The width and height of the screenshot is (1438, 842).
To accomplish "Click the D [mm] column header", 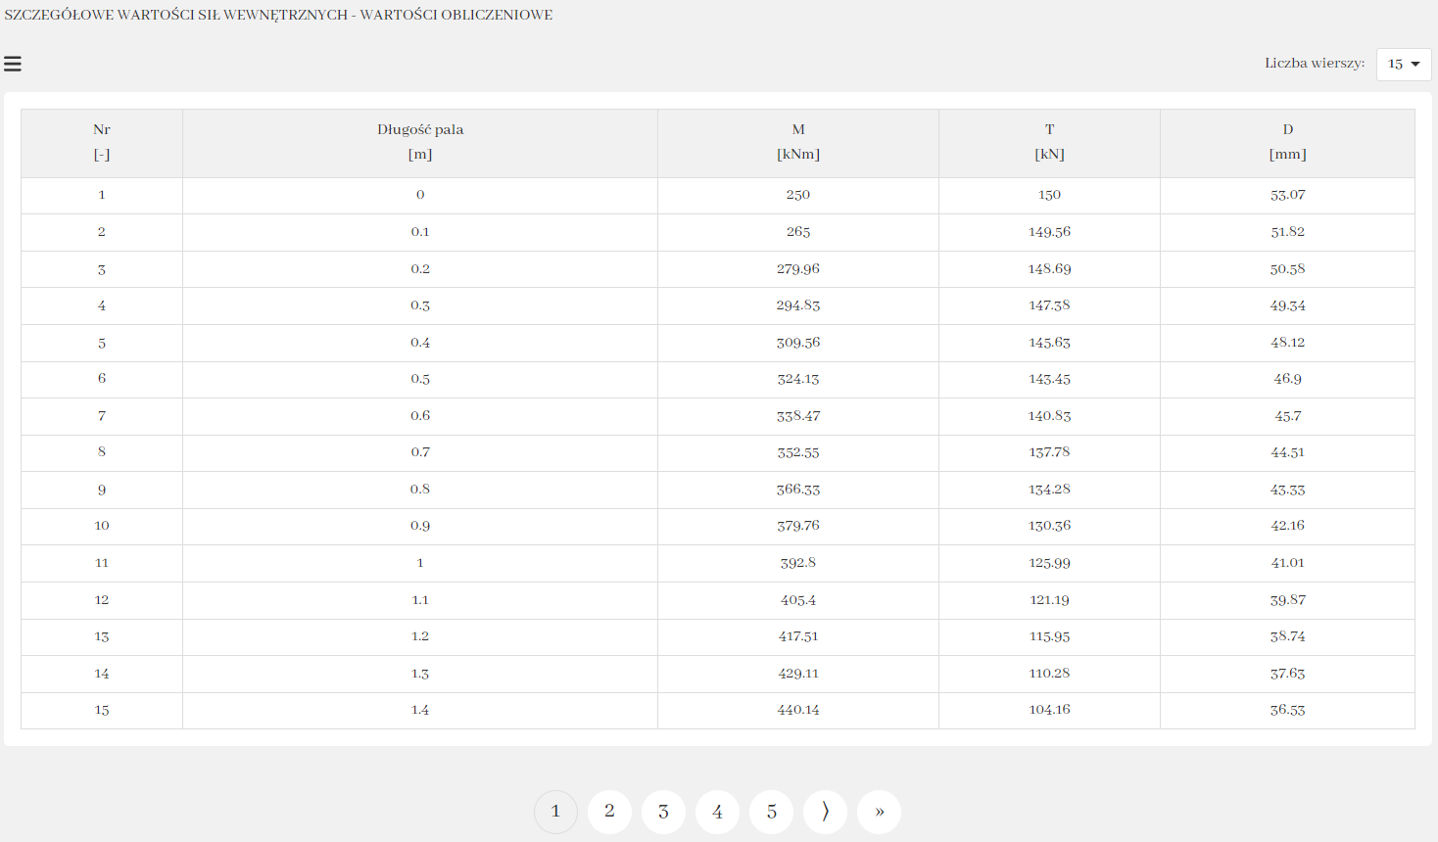I will click(x=1287, y=142).
